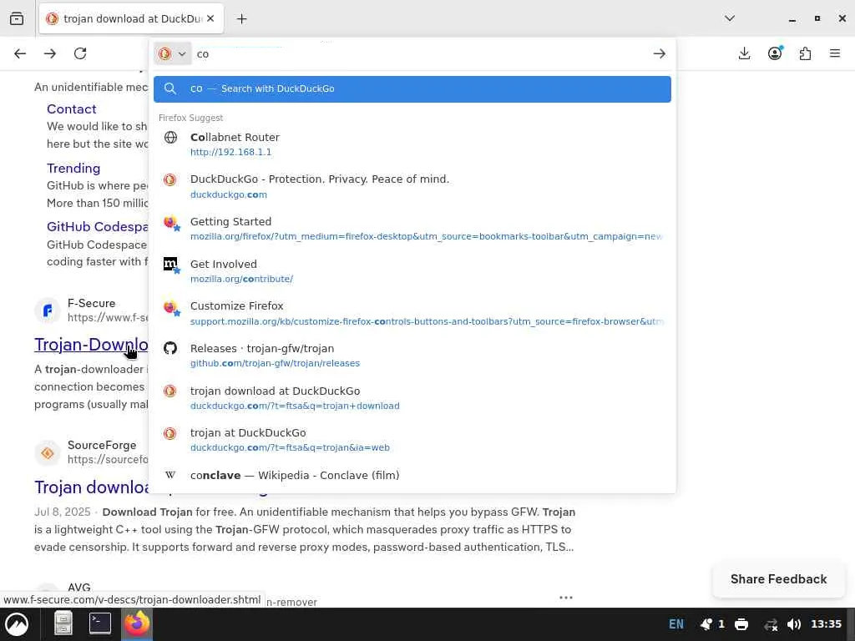Open the Get Involved bookmark suggestion
Screen dimensions: 855x641
tap(412, 271)
